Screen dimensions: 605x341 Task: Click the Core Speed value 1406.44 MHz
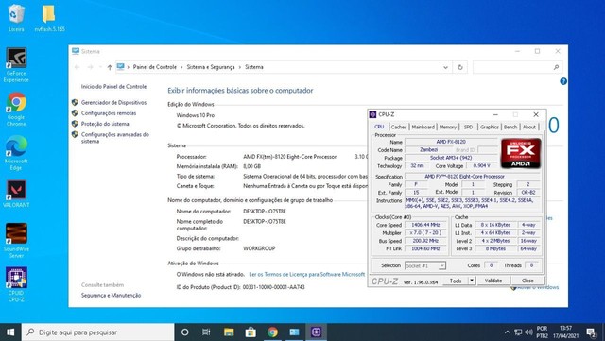[x=425, y=225]
